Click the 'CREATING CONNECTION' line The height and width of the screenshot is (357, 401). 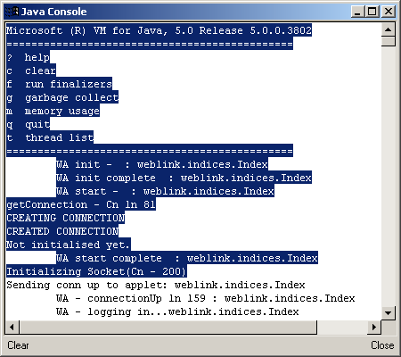point(66,218)
